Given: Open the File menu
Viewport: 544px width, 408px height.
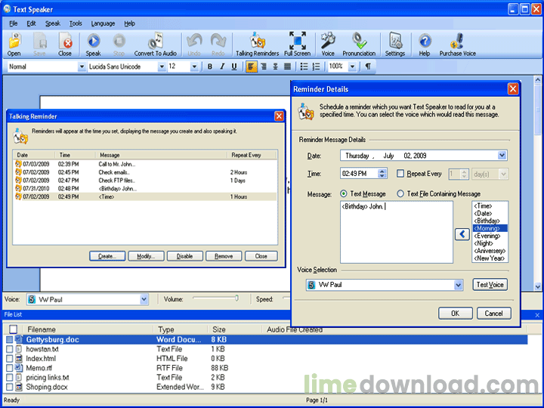Looking at the screenshot, I should pyautogui.click(x=13, y=23).
